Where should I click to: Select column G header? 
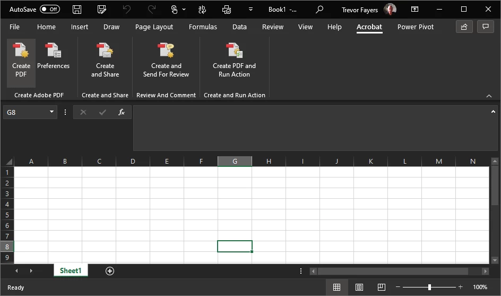(x=235, y=161)
